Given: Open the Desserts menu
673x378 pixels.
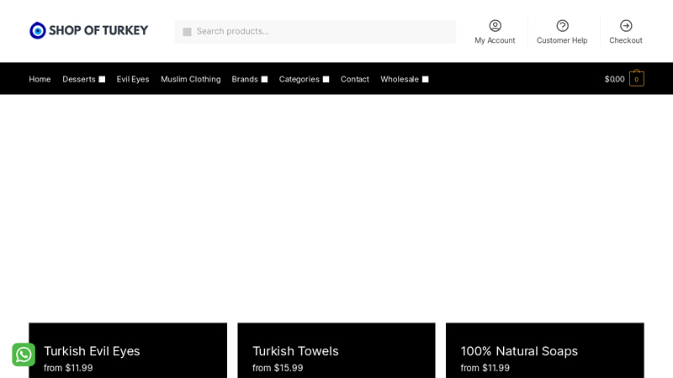Looking at the screenshot, I should point(79,79).
